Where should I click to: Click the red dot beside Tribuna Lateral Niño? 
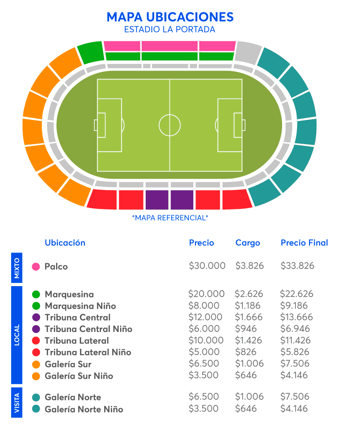pos(36,352)
